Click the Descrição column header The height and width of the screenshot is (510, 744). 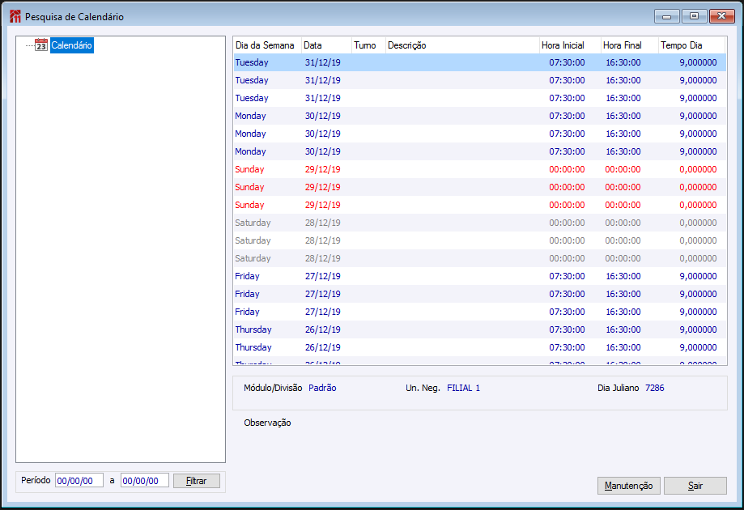pyautogui.click(x=462, y=45)
